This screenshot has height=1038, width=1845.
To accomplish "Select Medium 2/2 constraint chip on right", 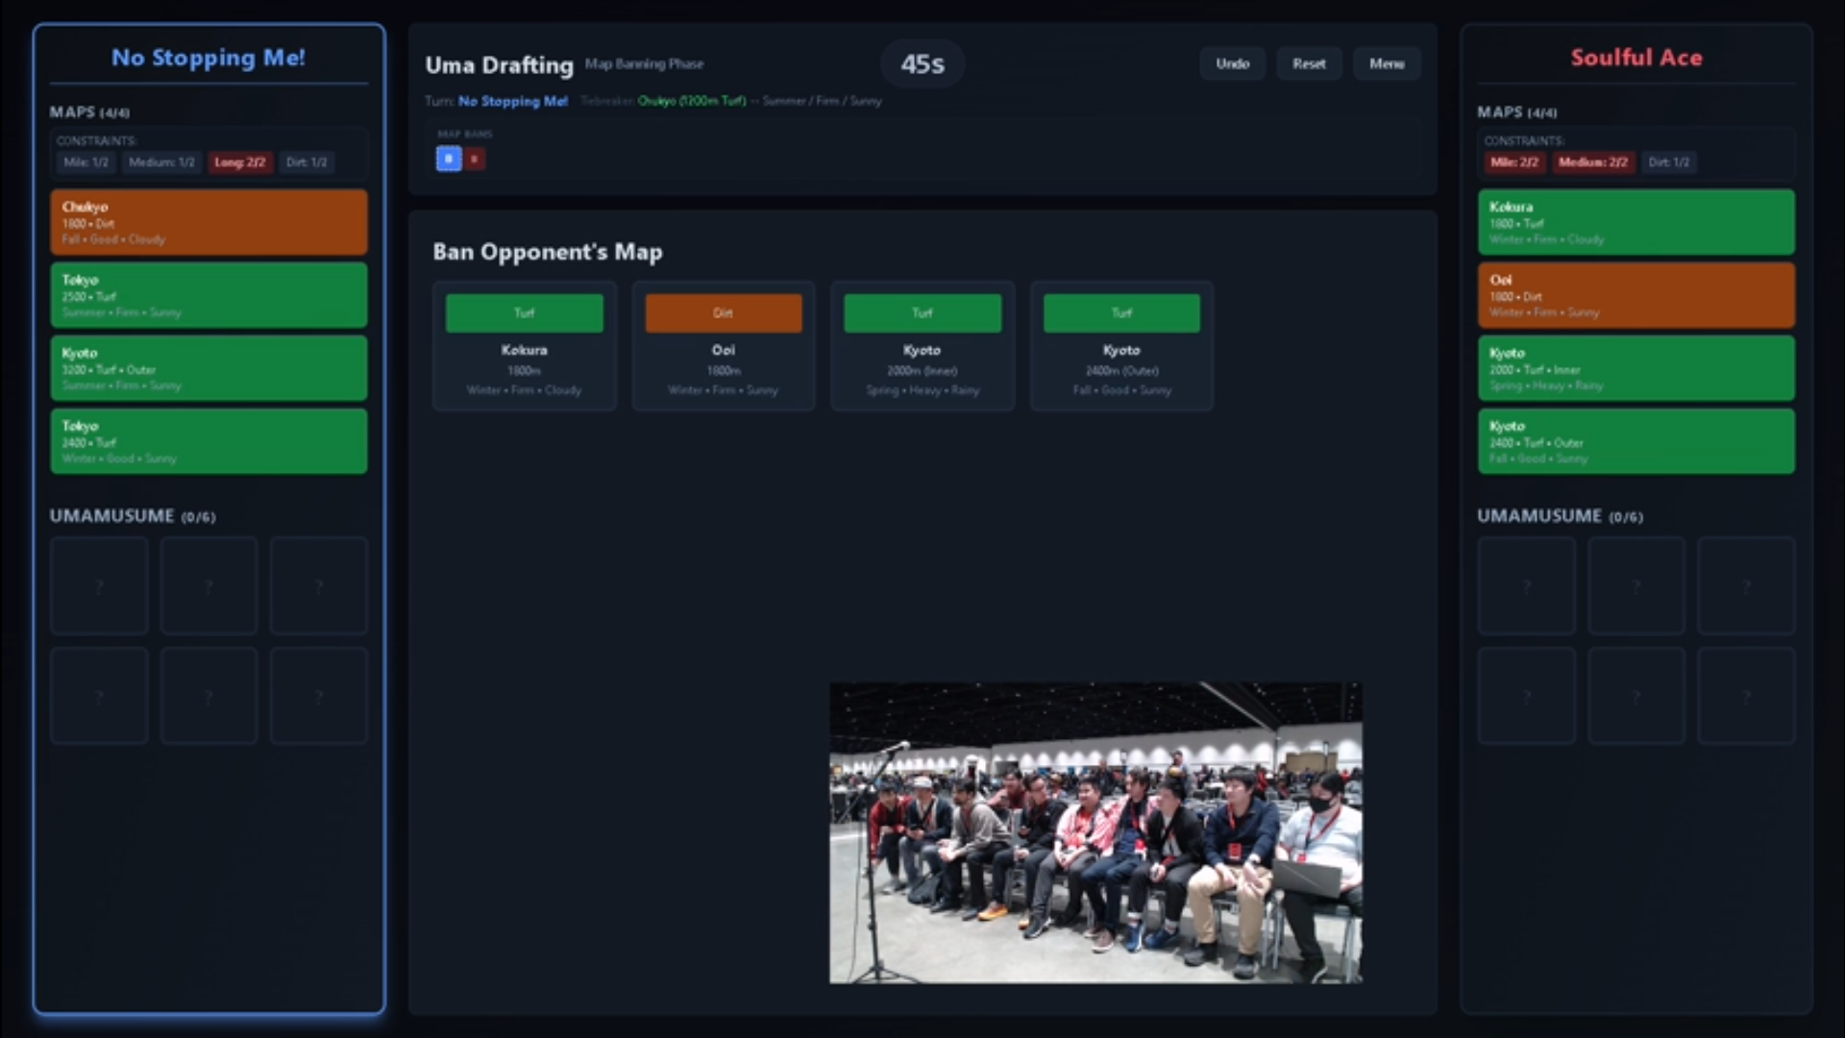I will coord(1592,162).
